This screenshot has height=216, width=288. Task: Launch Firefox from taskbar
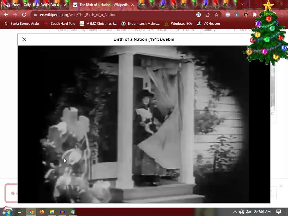(42, 212)
